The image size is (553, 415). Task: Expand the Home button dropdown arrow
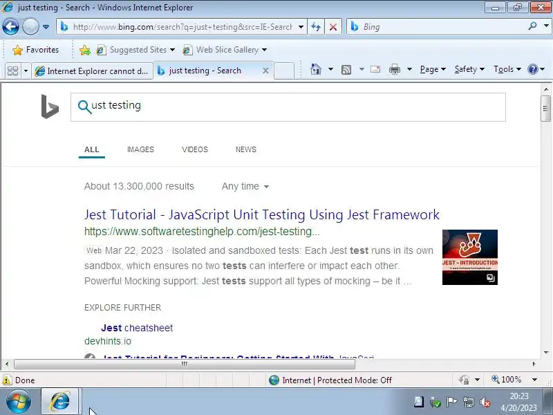click(330, 69)
